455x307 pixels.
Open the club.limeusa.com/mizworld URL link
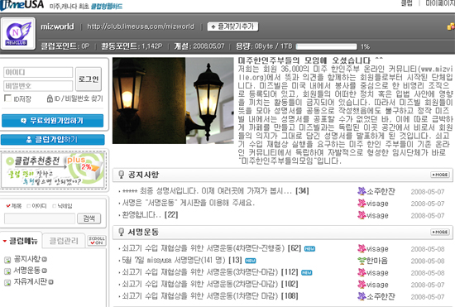[141, 26]
